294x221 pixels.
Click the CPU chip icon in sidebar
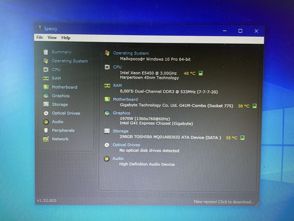46,69
